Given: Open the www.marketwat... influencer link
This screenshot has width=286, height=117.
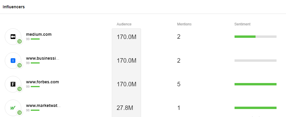Looking at the screenshot, I should tap(43, 105).
